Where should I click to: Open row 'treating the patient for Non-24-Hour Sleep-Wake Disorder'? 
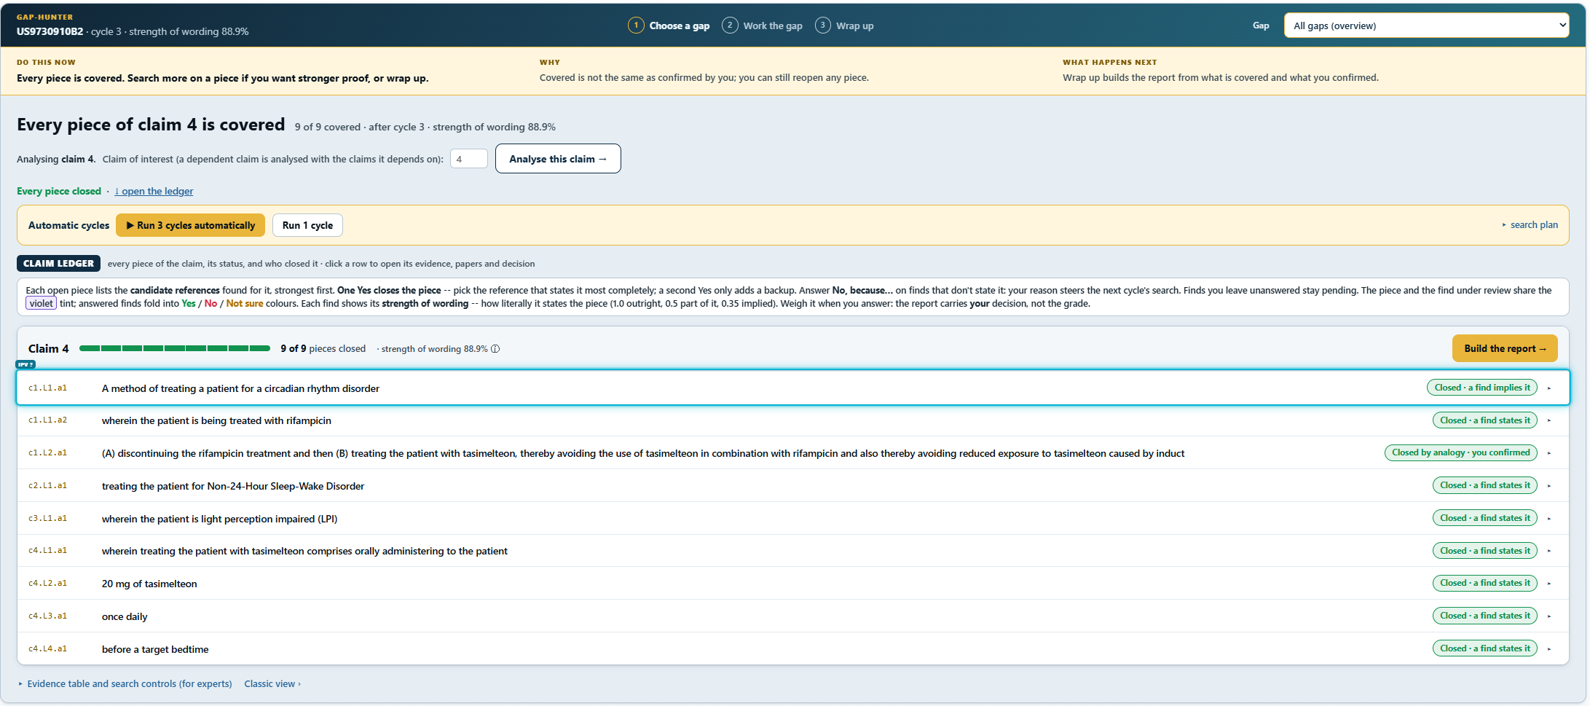[x=793, y=486]
